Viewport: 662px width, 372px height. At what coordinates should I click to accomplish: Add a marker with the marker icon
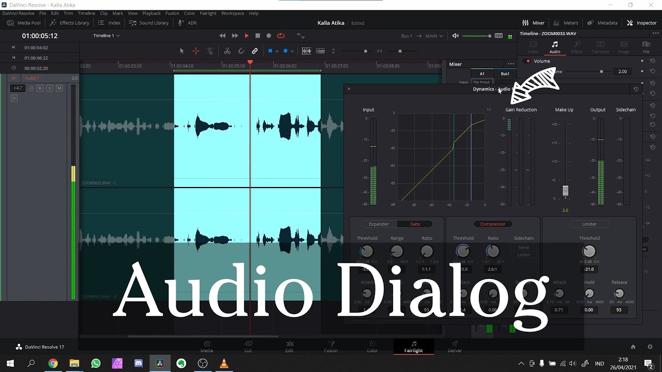click(x=285, y=51)
